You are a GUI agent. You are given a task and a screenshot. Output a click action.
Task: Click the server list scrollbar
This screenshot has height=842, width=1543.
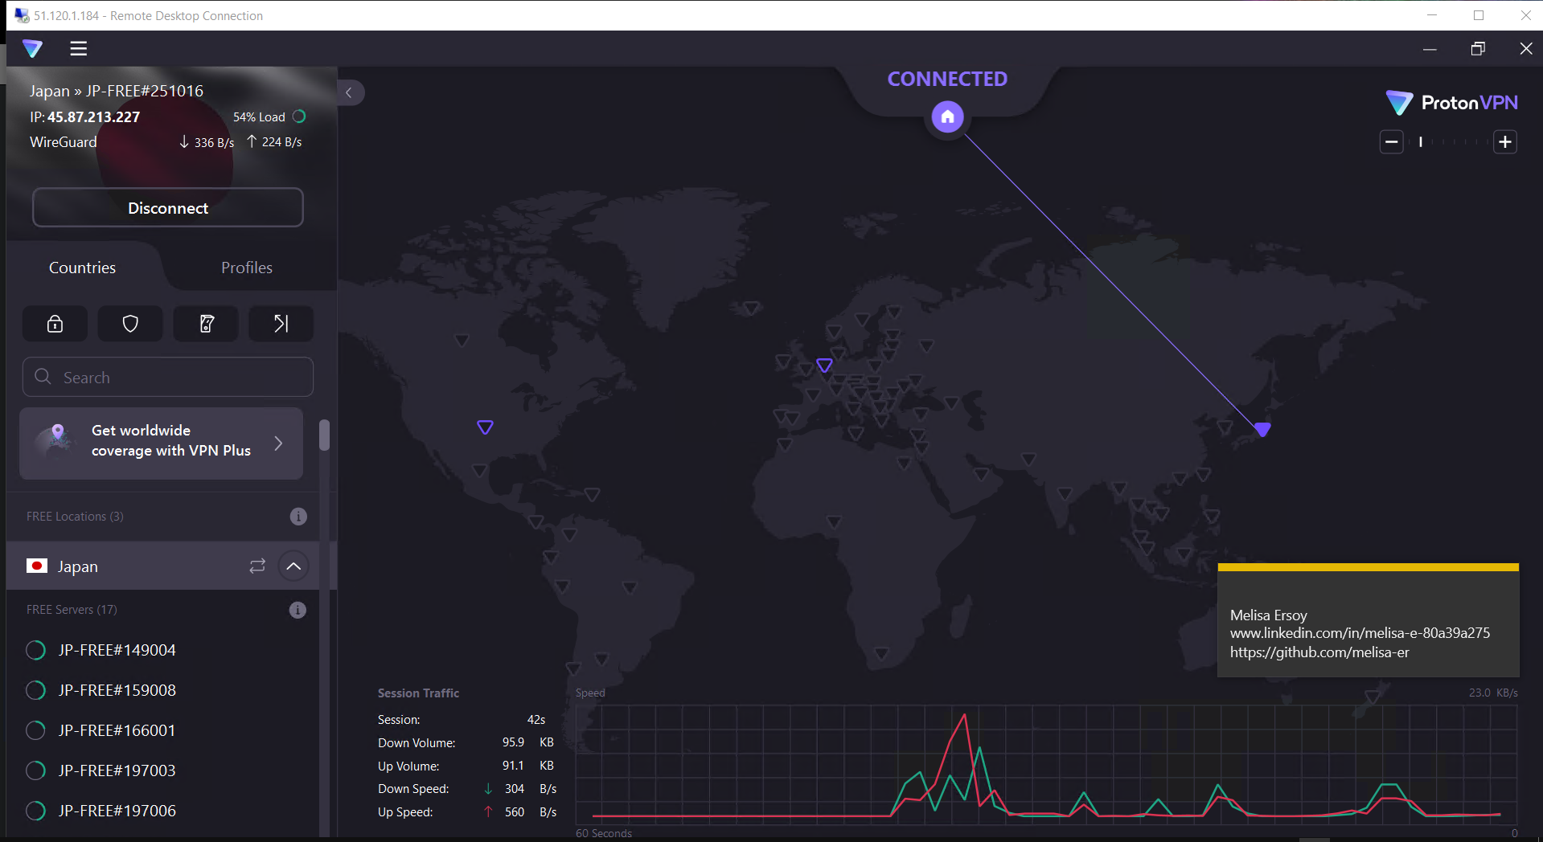tap(324, 435)
